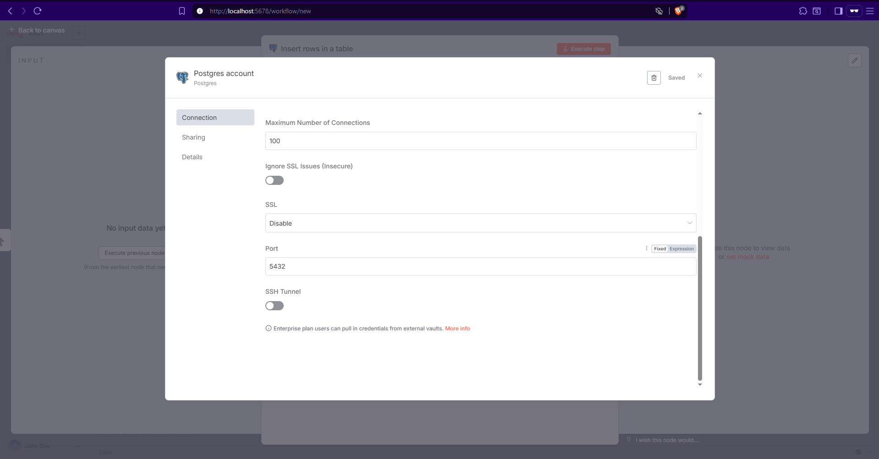Click Back to canvas
Image resolution: width=879 pixels, height=459 pixels.
[38, 30]
